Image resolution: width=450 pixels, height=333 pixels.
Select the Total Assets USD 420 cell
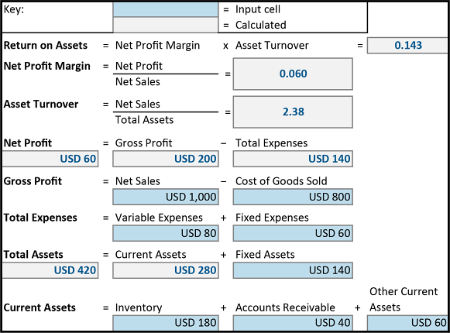coord(50,270)
